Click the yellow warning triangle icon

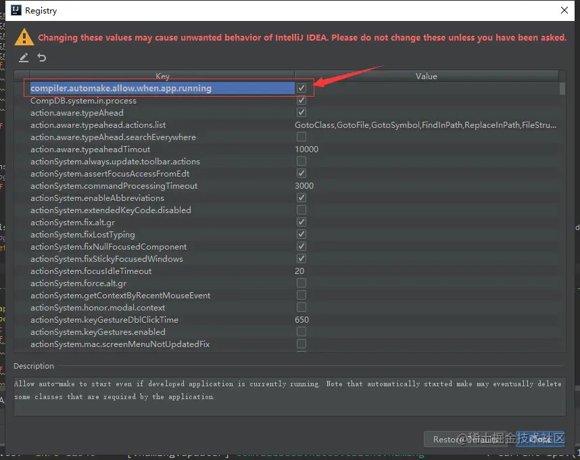(24, 37)
